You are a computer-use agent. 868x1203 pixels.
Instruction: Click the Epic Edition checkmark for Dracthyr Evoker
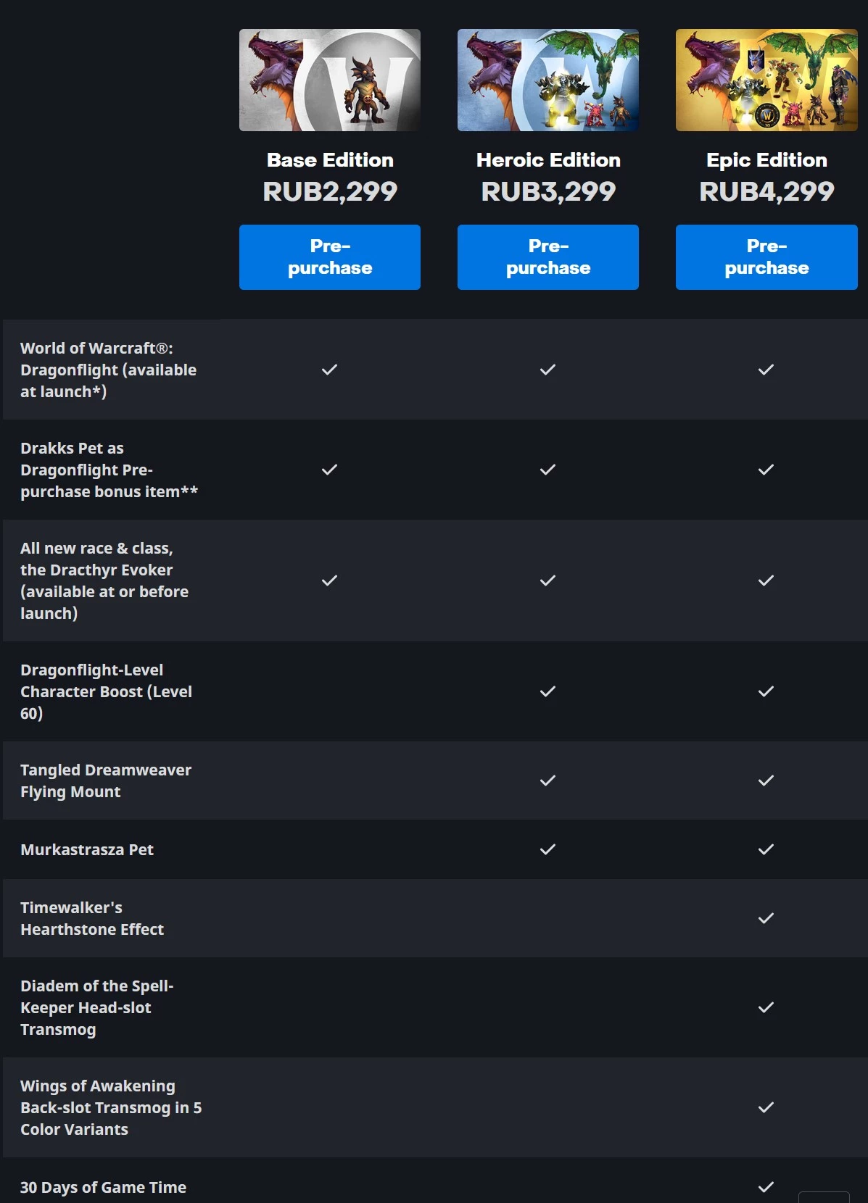(766, 580)
